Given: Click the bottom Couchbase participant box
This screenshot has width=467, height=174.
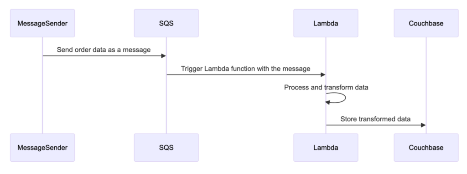Looking at the screenshot, I should (x=426, y=148).
